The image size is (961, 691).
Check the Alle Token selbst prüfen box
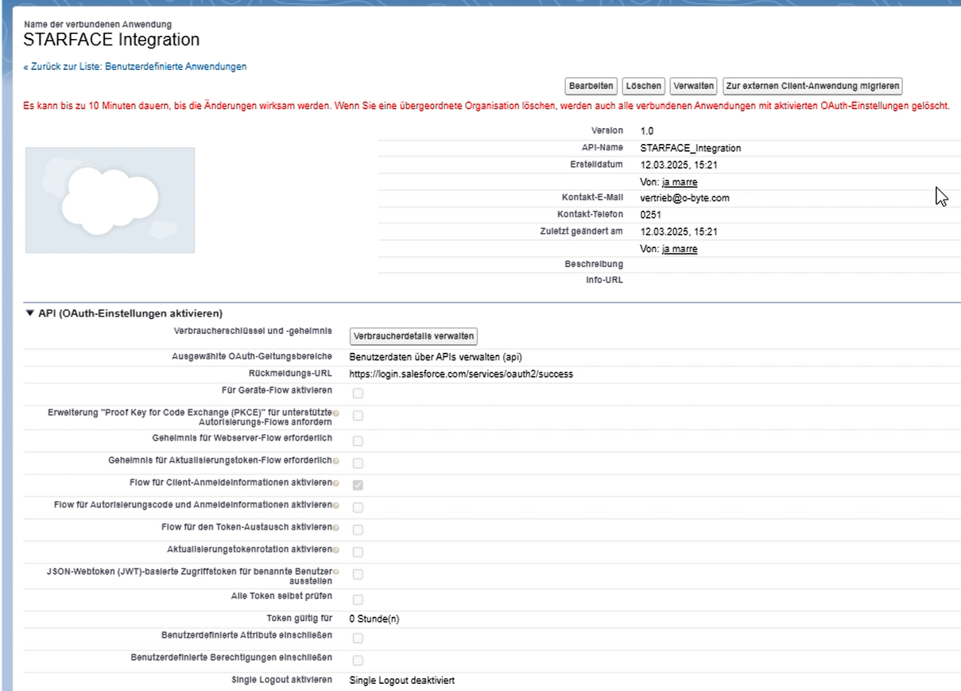[x=358, y=599]
